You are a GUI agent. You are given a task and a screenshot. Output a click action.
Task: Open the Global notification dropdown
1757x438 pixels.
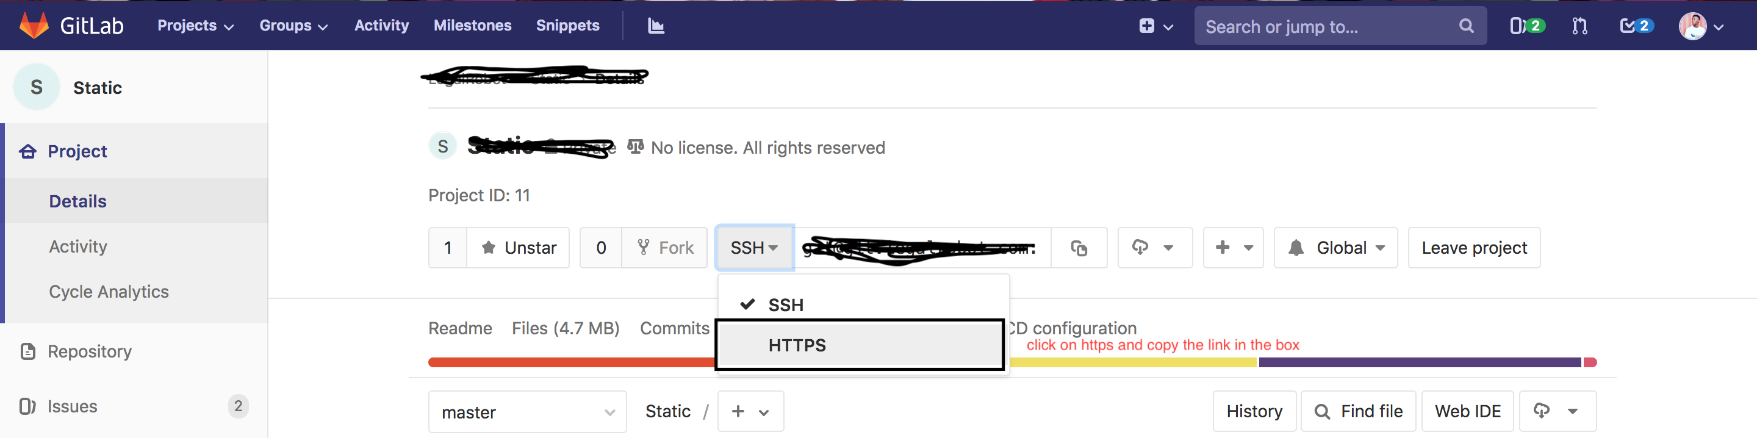click(1335, 248)
